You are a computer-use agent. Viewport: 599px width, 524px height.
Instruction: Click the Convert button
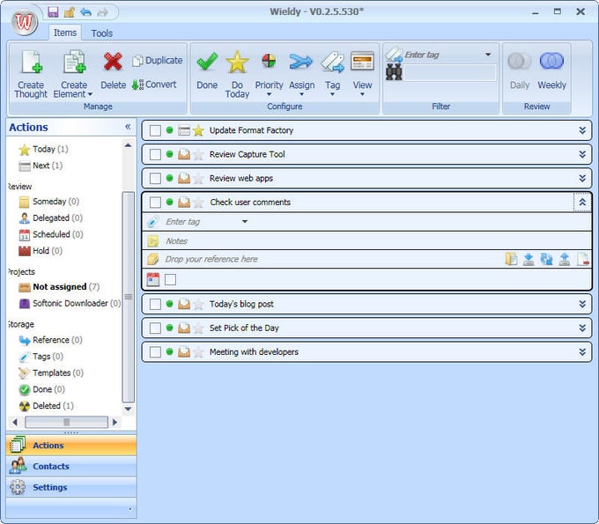[154, 85]
